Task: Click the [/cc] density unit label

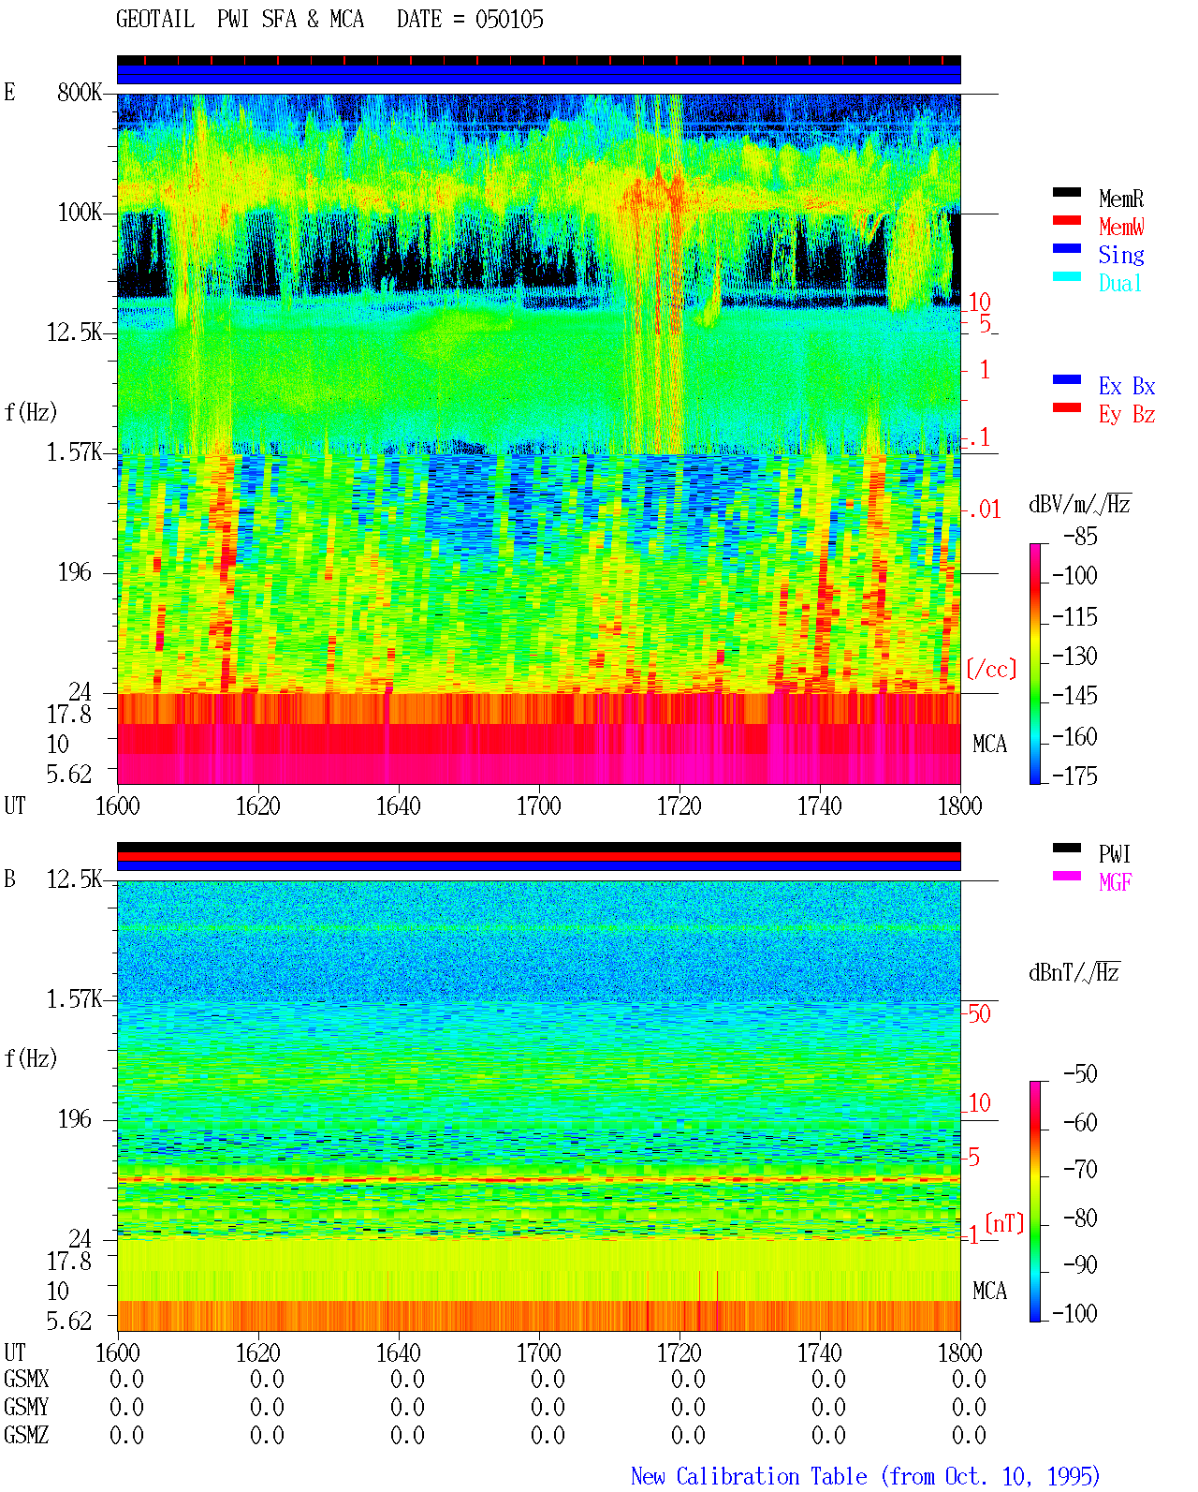Action: 991,669
